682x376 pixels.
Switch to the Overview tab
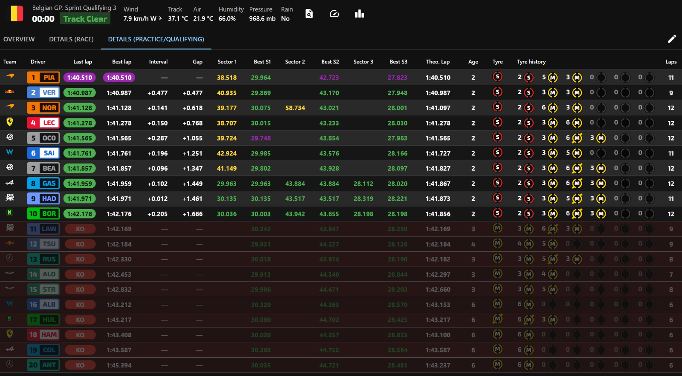pos(19,39)
